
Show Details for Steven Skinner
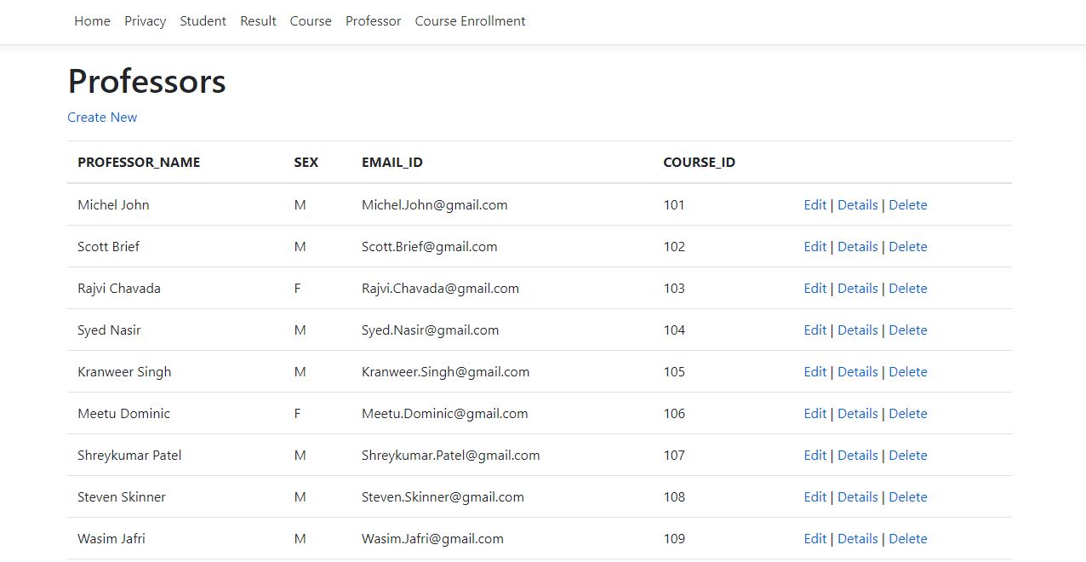click(857, 496)
